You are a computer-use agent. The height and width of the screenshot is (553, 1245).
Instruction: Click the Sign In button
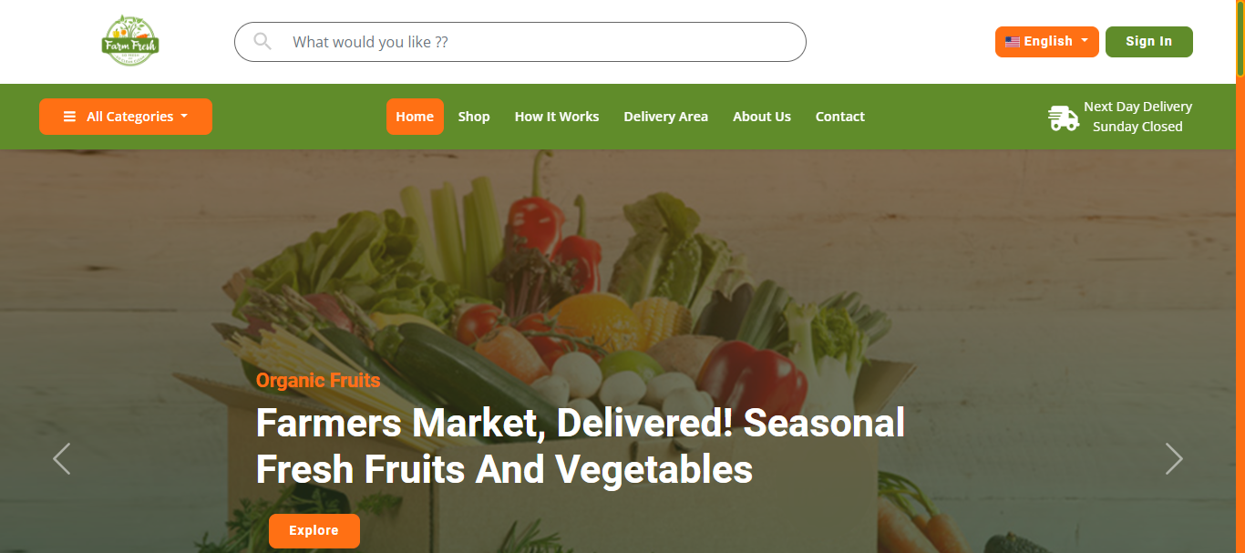tap(1149, 42)
